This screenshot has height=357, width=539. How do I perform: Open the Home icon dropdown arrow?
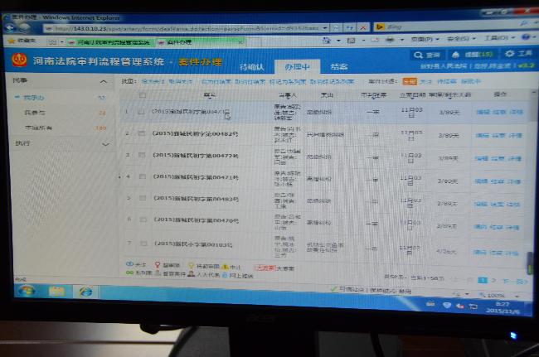[x=338, y=41]
